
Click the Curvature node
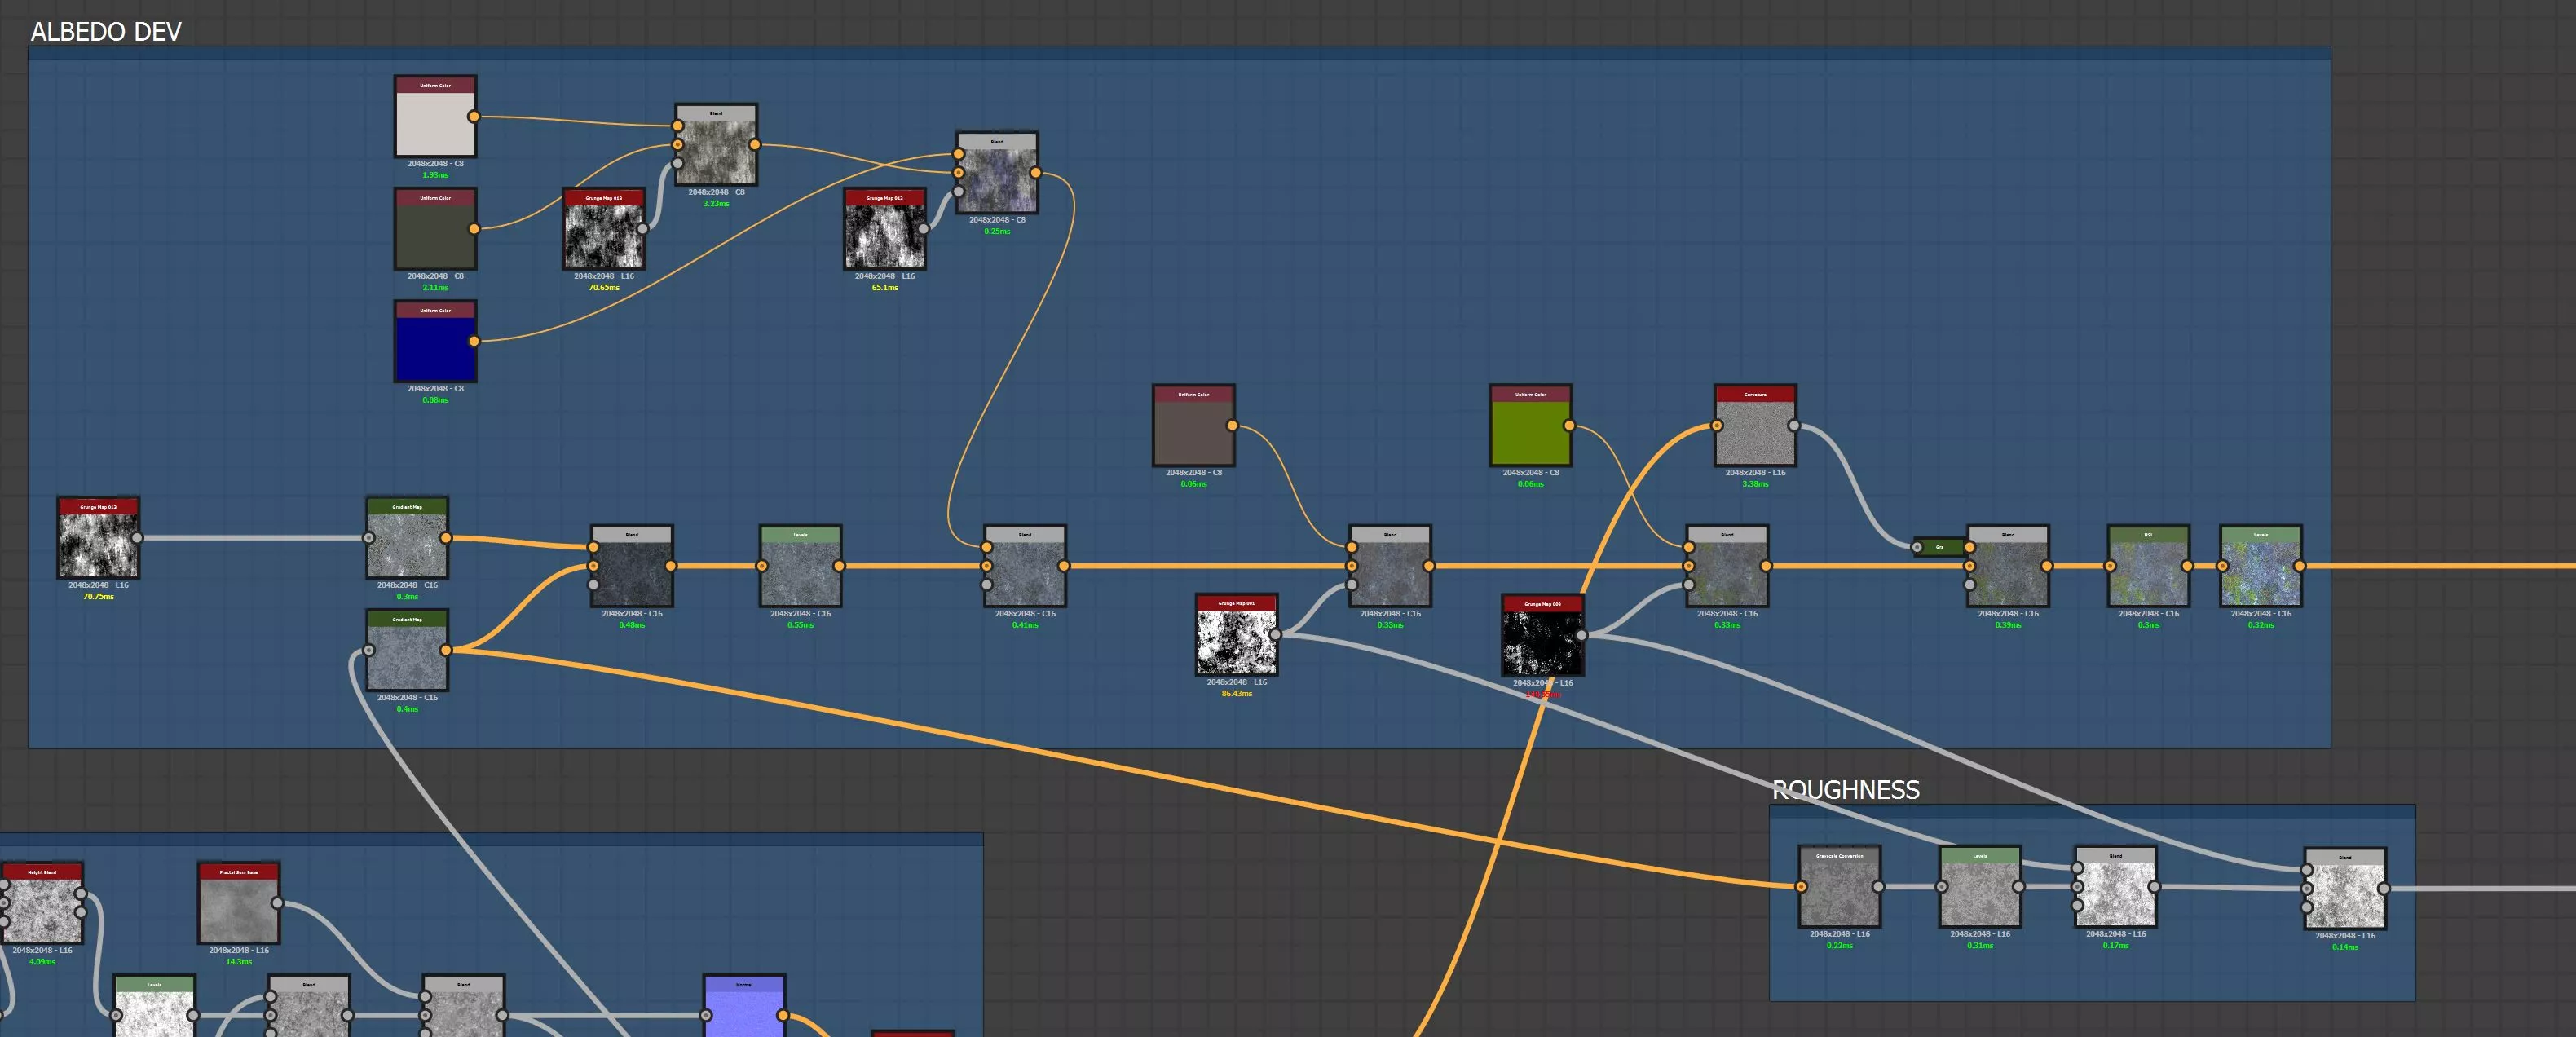click(x=1755, y=431)
